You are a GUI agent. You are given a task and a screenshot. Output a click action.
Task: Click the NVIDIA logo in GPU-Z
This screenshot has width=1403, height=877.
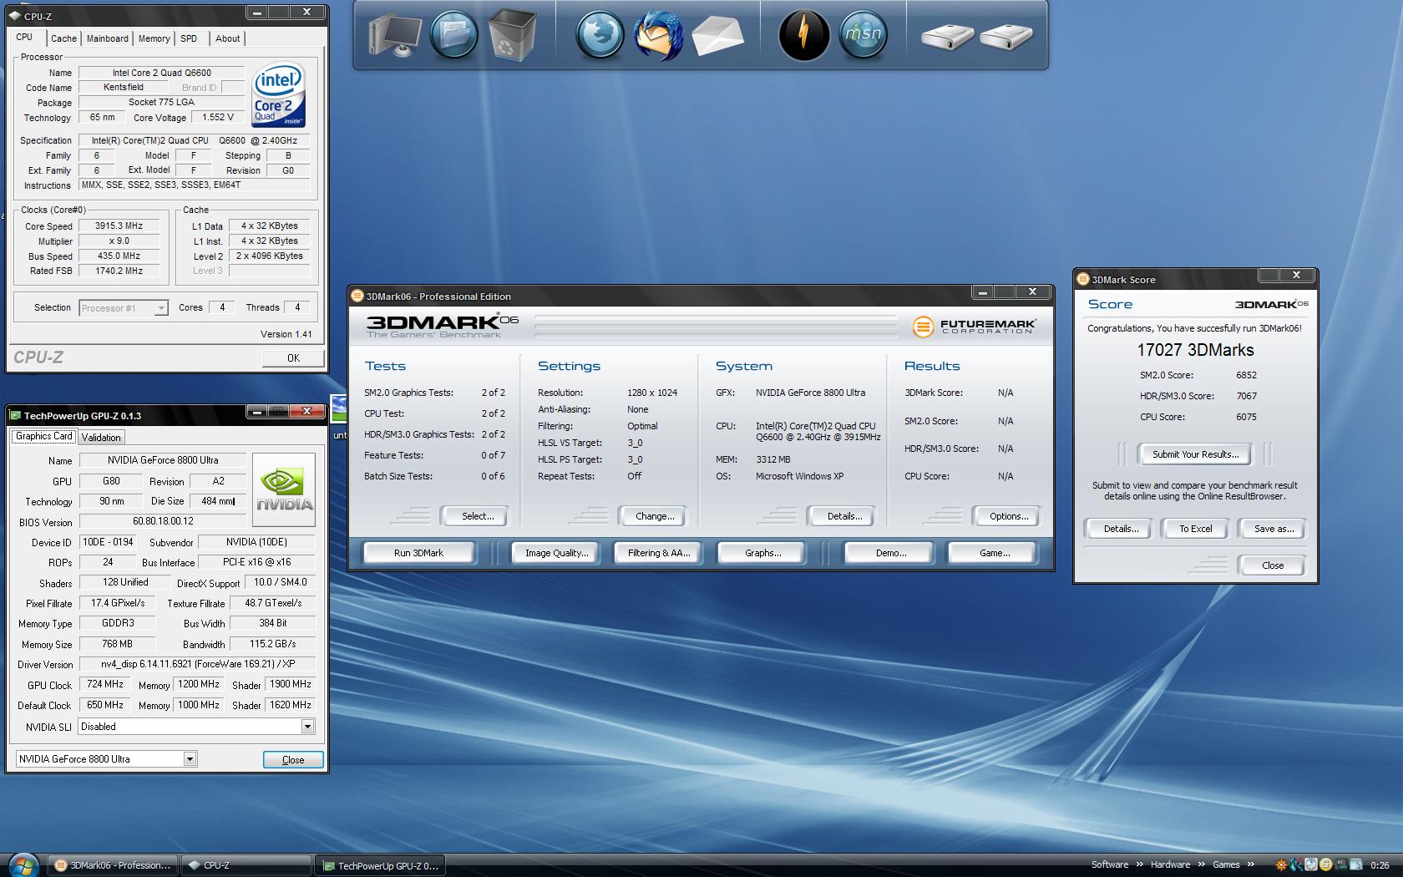284,490
